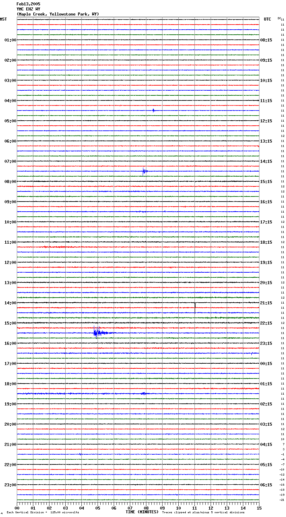
Task: Click the 06:15 UTC time label
Action: (266, 485)
